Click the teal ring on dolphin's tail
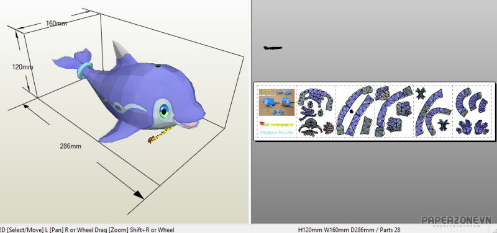 [84, 70]
